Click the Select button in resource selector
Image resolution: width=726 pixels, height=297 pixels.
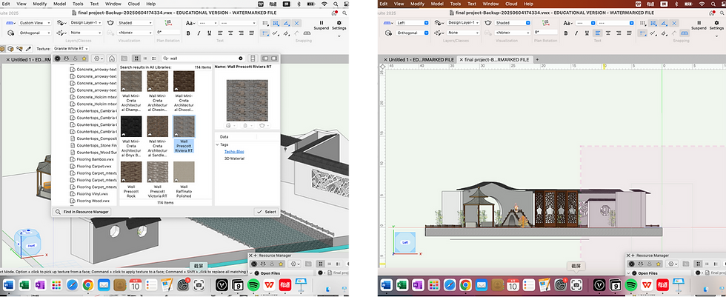pyautogui.click(x=266, y=212)
